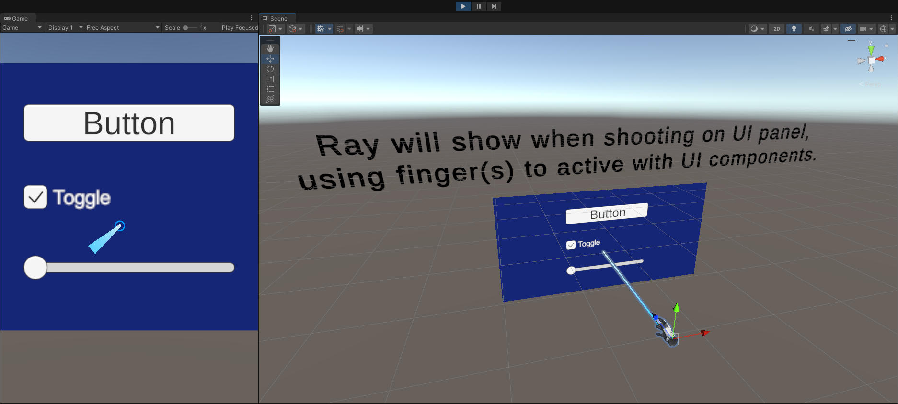Open the Display 1 dropdown
This screenshot has height=404, width=898.
pos(65,28)
